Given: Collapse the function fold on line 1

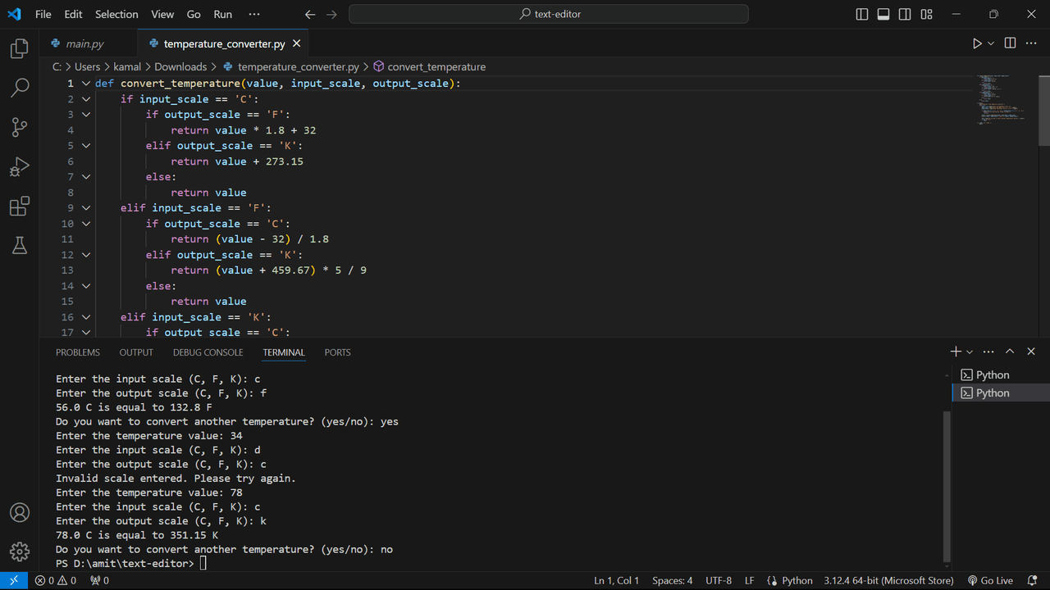Looking at the screenshot, I should point(85,84).
